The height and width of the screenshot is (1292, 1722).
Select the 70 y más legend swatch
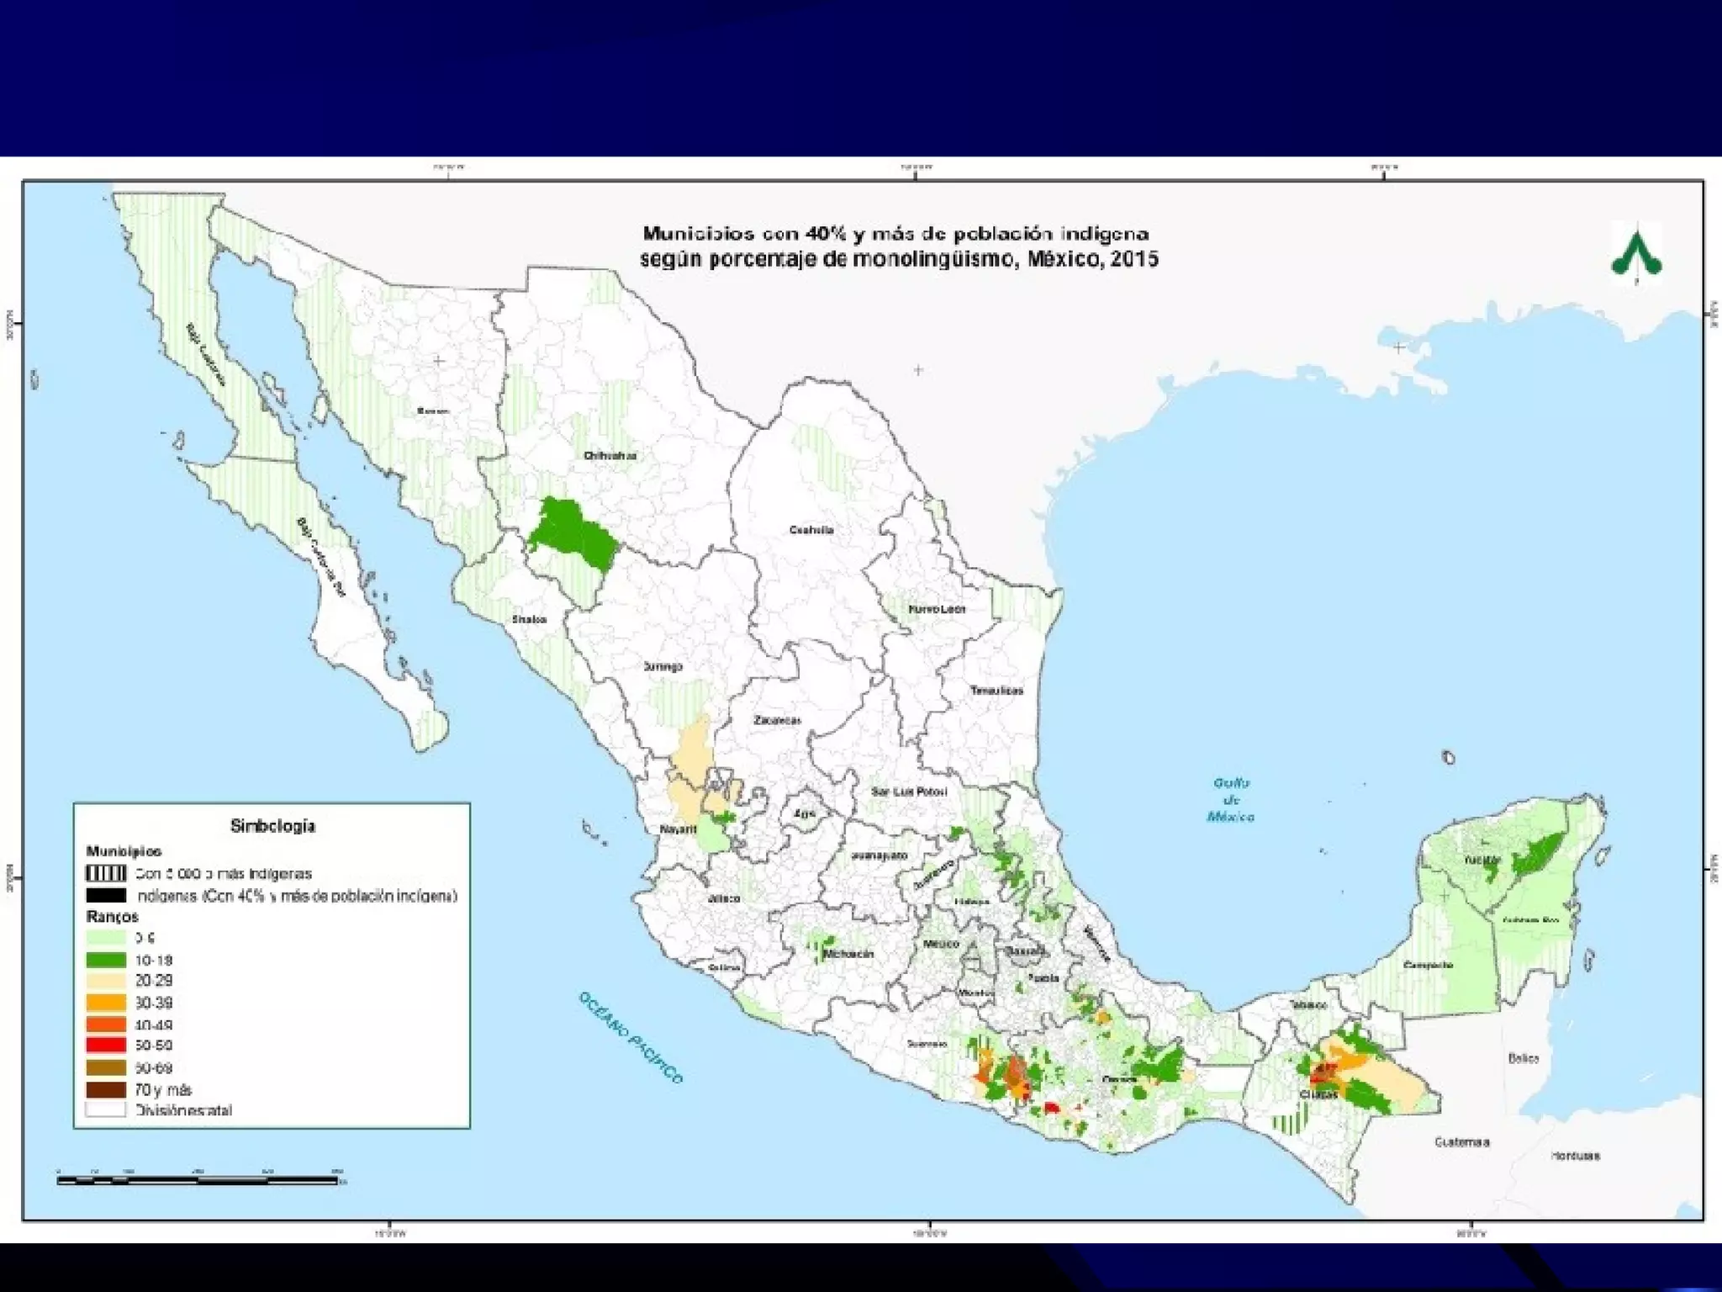[x=106, y=1089]
